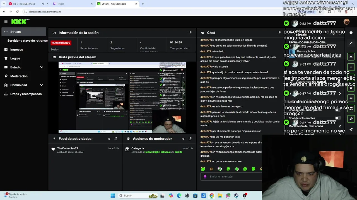The width and height of the screenshot is (357, 200).
Task: Open Copilot from the taskbar
Action: coord(171,196)
